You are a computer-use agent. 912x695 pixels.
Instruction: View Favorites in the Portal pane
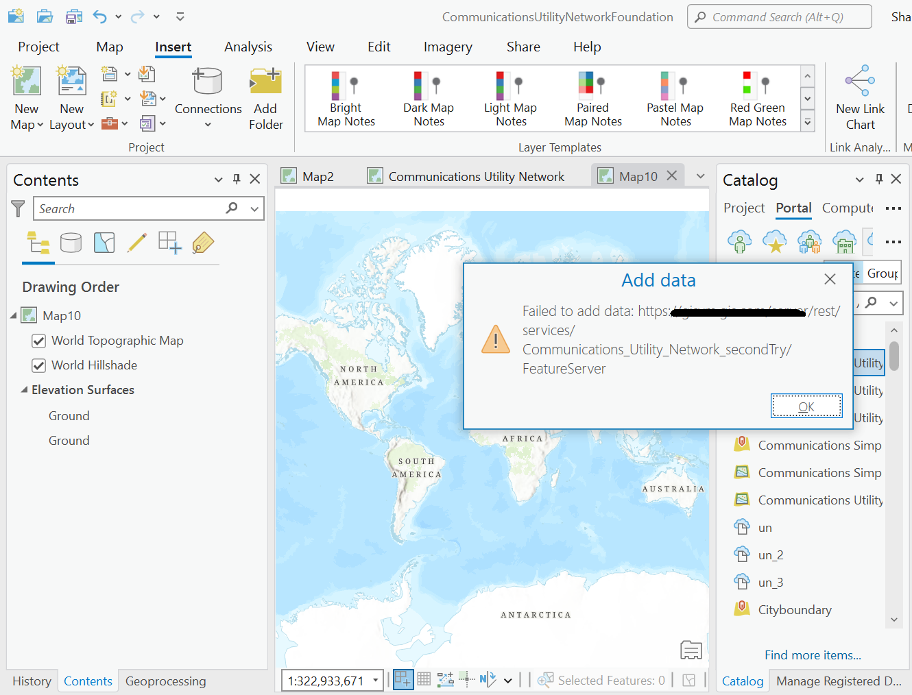click(775, 241)
